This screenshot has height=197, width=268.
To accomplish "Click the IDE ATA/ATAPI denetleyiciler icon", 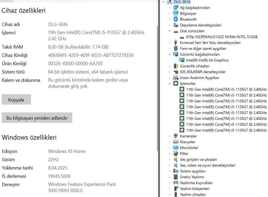I will pyautogui.click(x=176, y=72).
